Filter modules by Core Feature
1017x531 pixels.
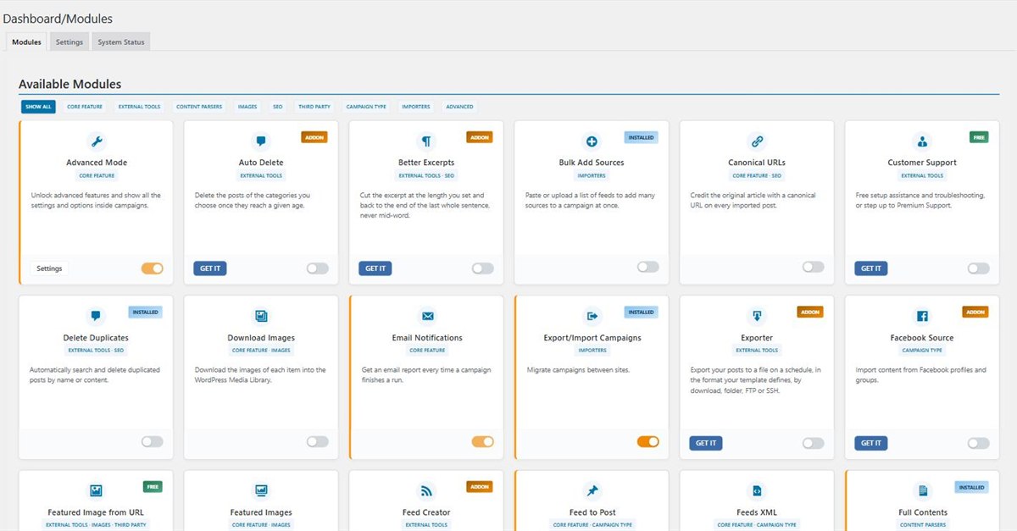[x=85, y=108]
